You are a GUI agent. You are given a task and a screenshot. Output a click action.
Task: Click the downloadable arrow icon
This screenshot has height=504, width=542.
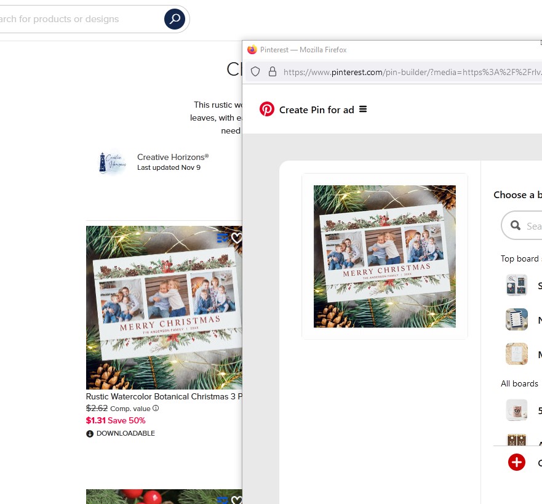(90, 433)
